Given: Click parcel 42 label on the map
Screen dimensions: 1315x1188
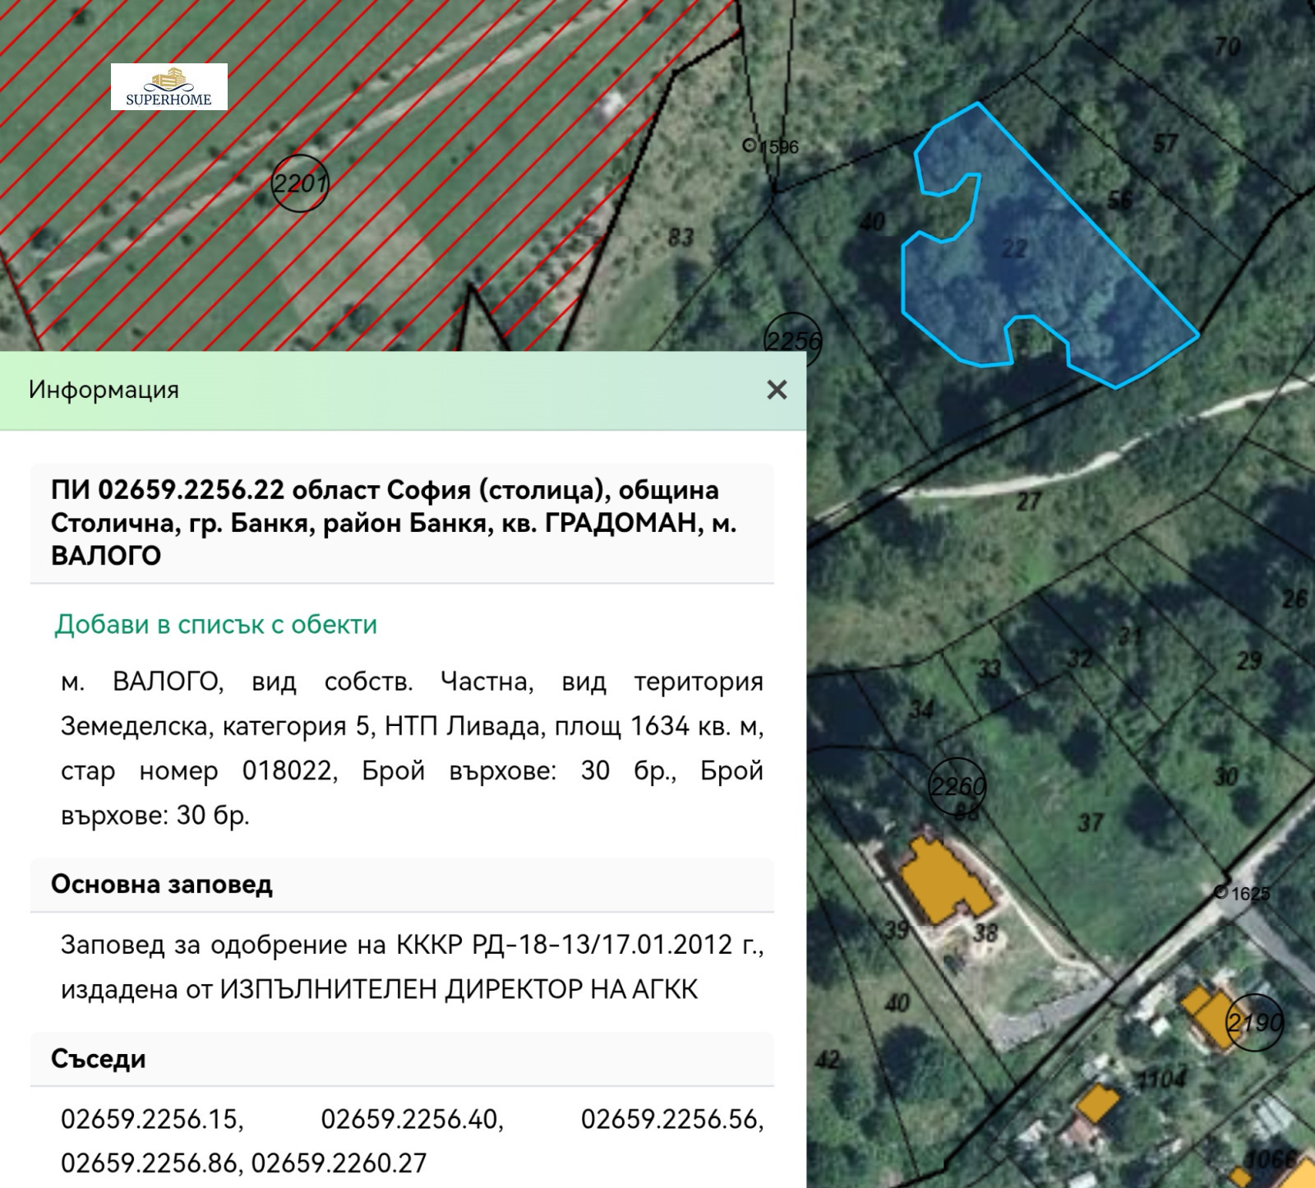Looking at the screenshot, I should [x=827, y=1060].
